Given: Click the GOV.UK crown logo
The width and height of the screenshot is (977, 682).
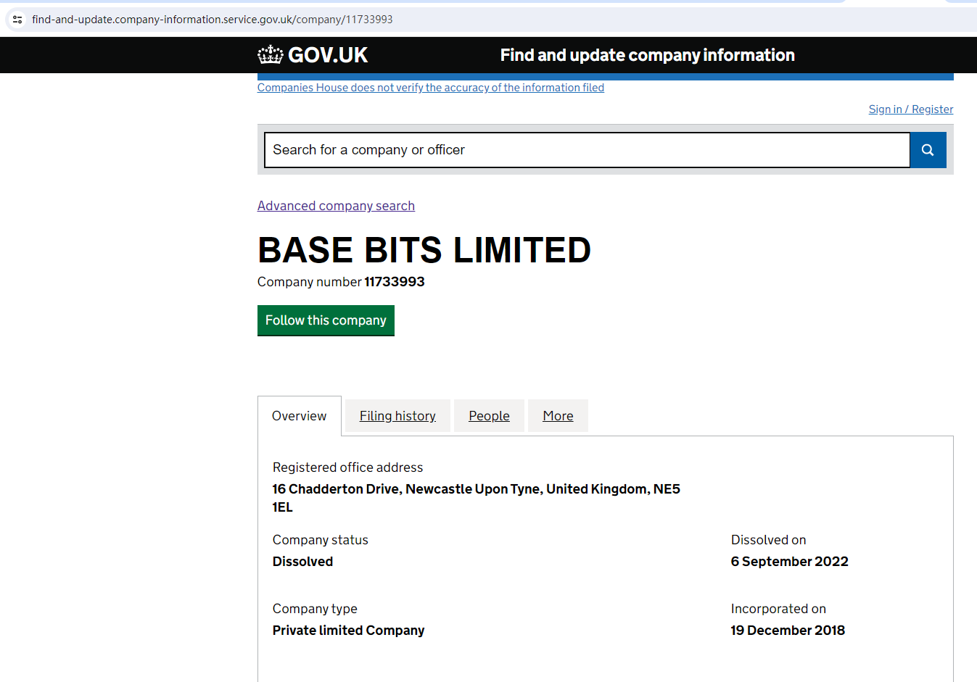Looking at the screenshot, I should point(271,54).
